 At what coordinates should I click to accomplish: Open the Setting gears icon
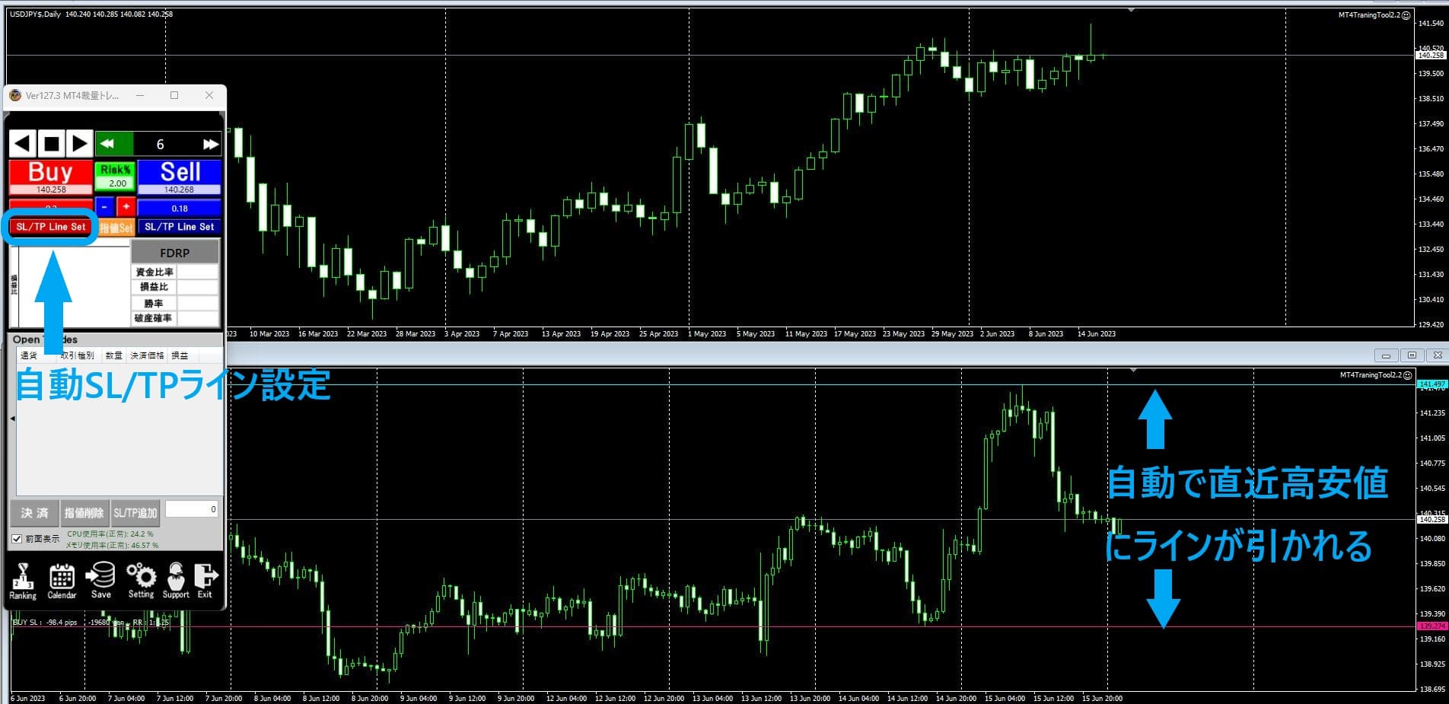(x=141, y=581)
